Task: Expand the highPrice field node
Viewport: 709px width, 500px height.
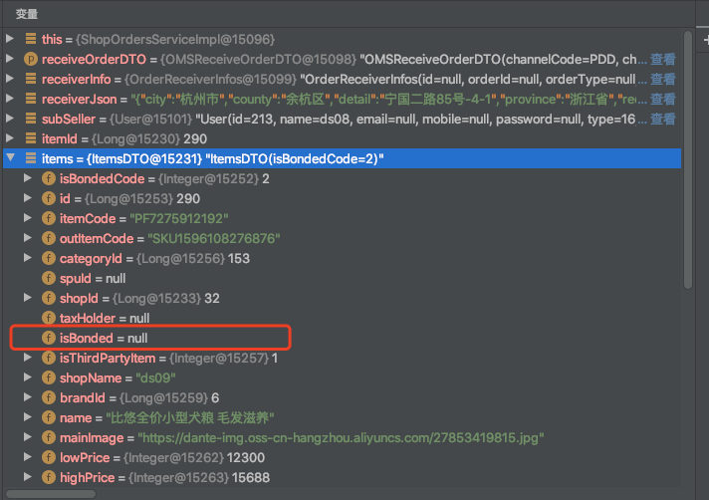Action: pyautogui.click(x=29, y=478)
